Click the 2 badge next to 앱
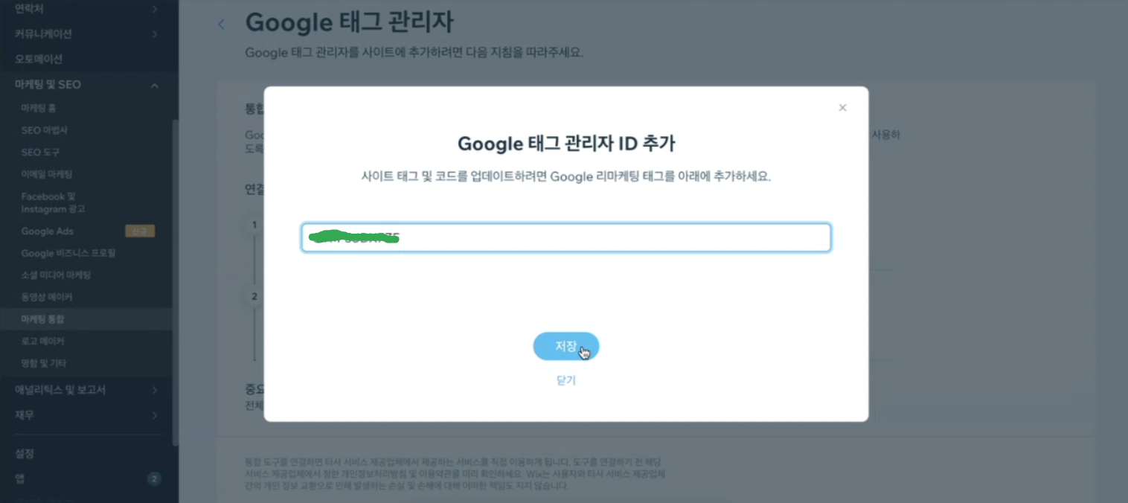This screenshot has width=1128, height=503. [154, 478]
